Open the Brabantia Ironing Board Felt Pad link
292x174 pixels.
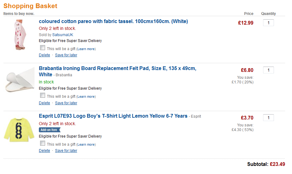117,68
